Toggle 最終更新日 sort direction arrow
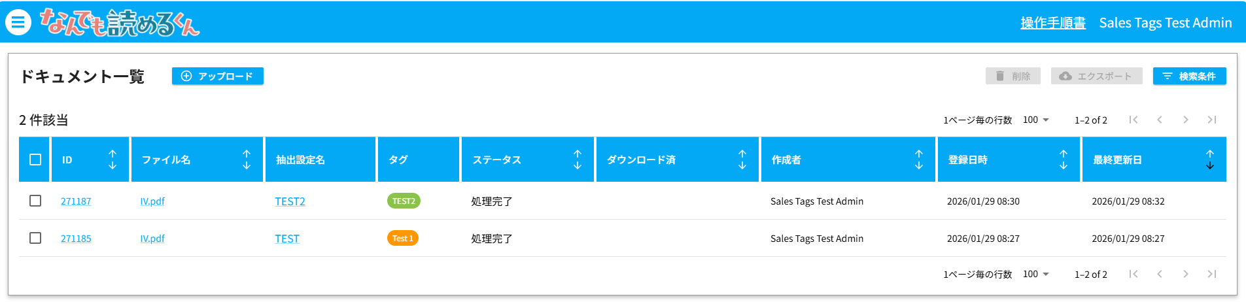 click(1210, 159)
